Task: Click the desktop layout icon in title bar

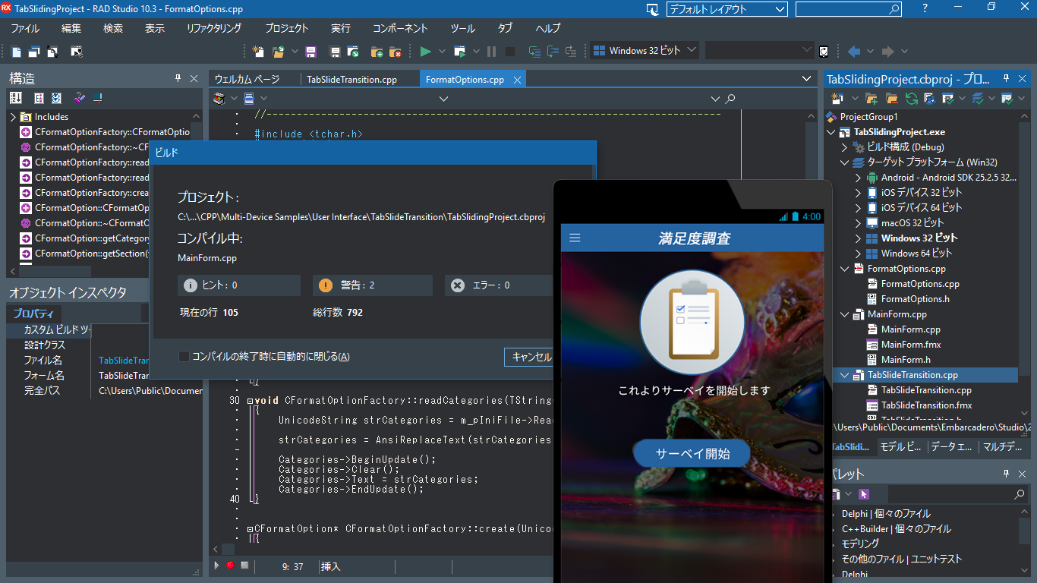Action: [x=652, y=9]
